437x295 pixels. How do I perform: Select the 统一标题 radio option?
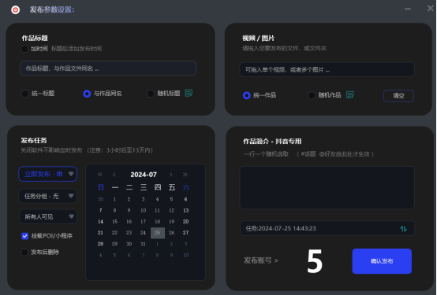pyautogui.click(x=24, y=94)
